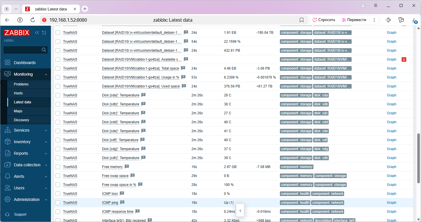Open new browser tab with plus icon
The width and height of the screenshot is (421, 222).
[x=85, y=9]
